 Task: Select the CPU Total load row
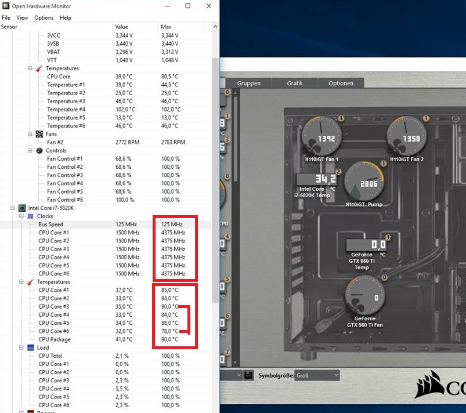(106, 356)
